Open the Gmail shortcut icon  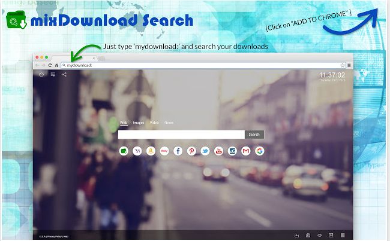(246, 151)
